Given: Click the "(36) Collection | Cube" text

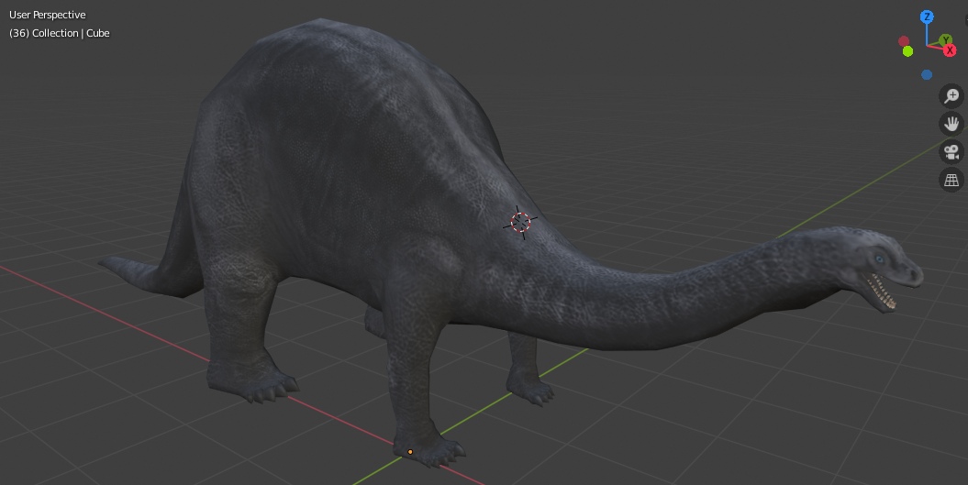Looking at the screenshot, I should tap(60, 33).
